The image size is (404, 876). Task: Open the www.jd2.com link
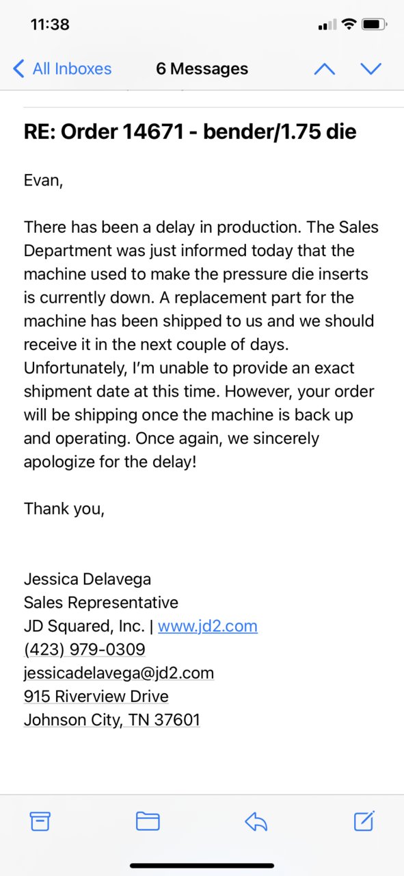point(208,626)
